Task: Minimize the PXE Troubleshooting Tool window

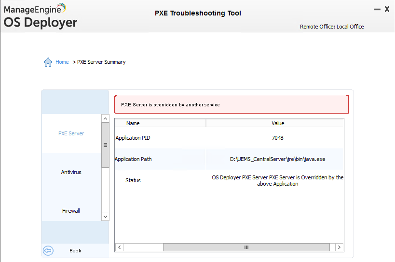Action: point(377,9)
